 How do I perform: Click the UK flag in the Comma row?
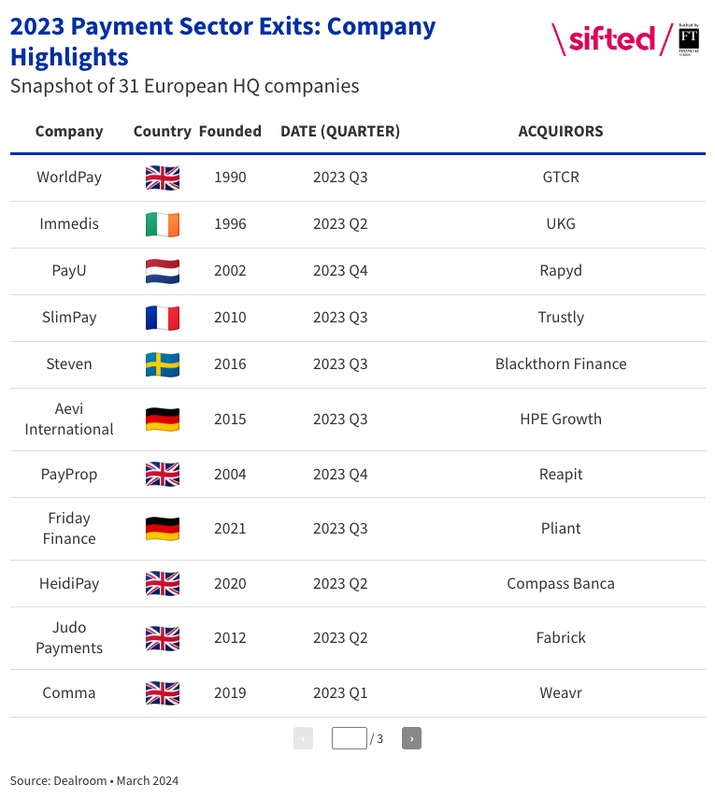click(x=162, y=692)
